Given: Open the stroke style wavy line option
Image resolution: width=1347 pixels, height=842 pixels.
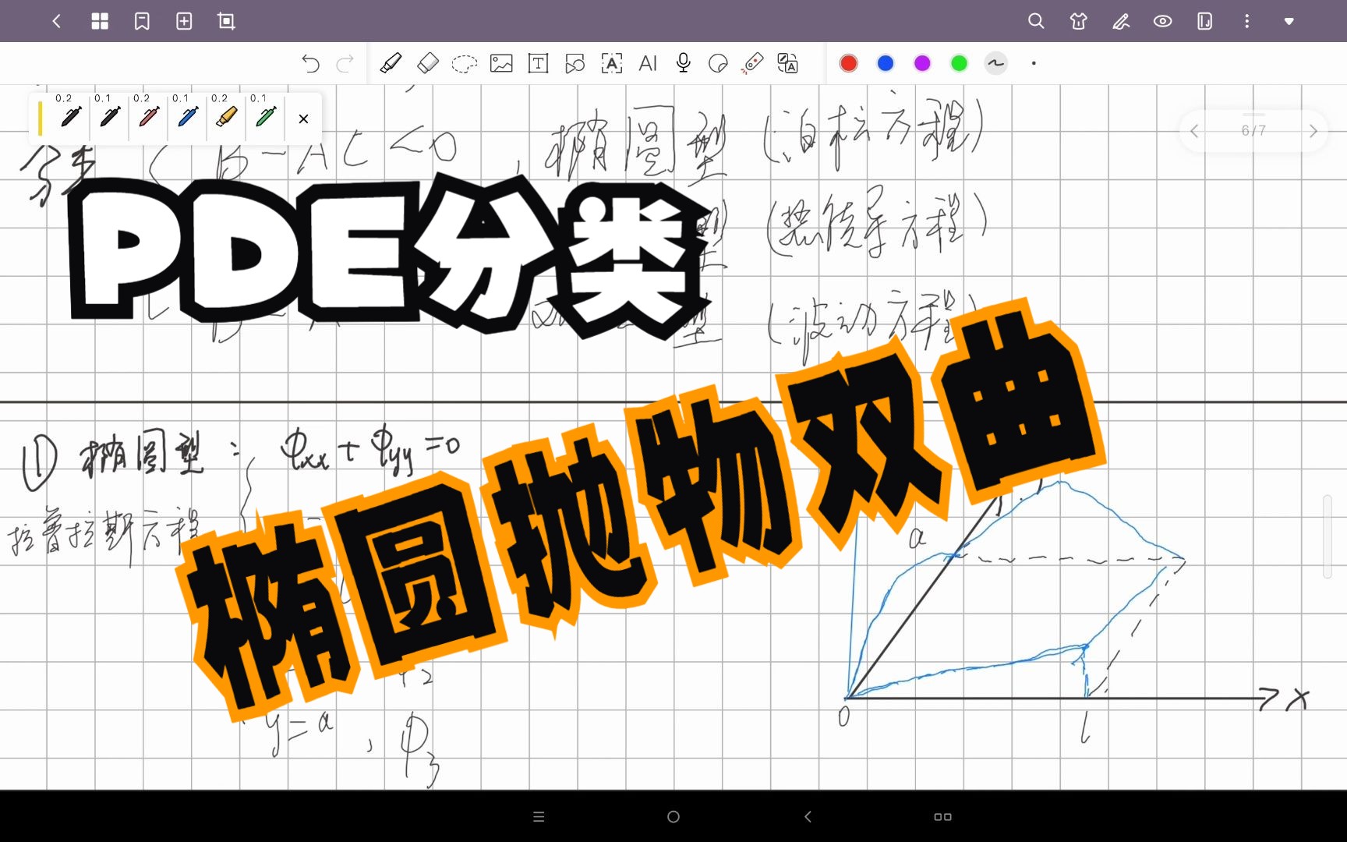Looking at the screenshot, I should [996, 63].
